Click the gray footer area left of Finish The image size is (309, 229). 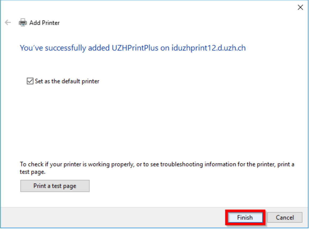click(107, 217)
